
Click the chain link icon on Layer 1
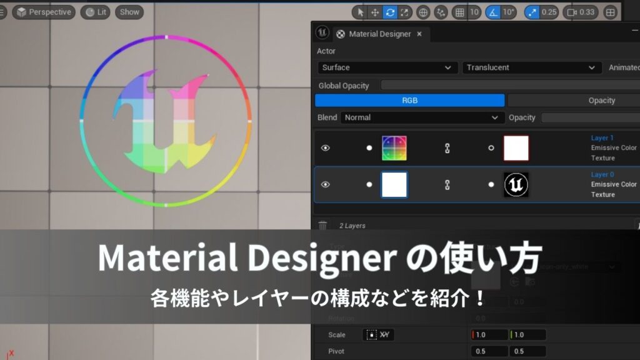(446, 147)
